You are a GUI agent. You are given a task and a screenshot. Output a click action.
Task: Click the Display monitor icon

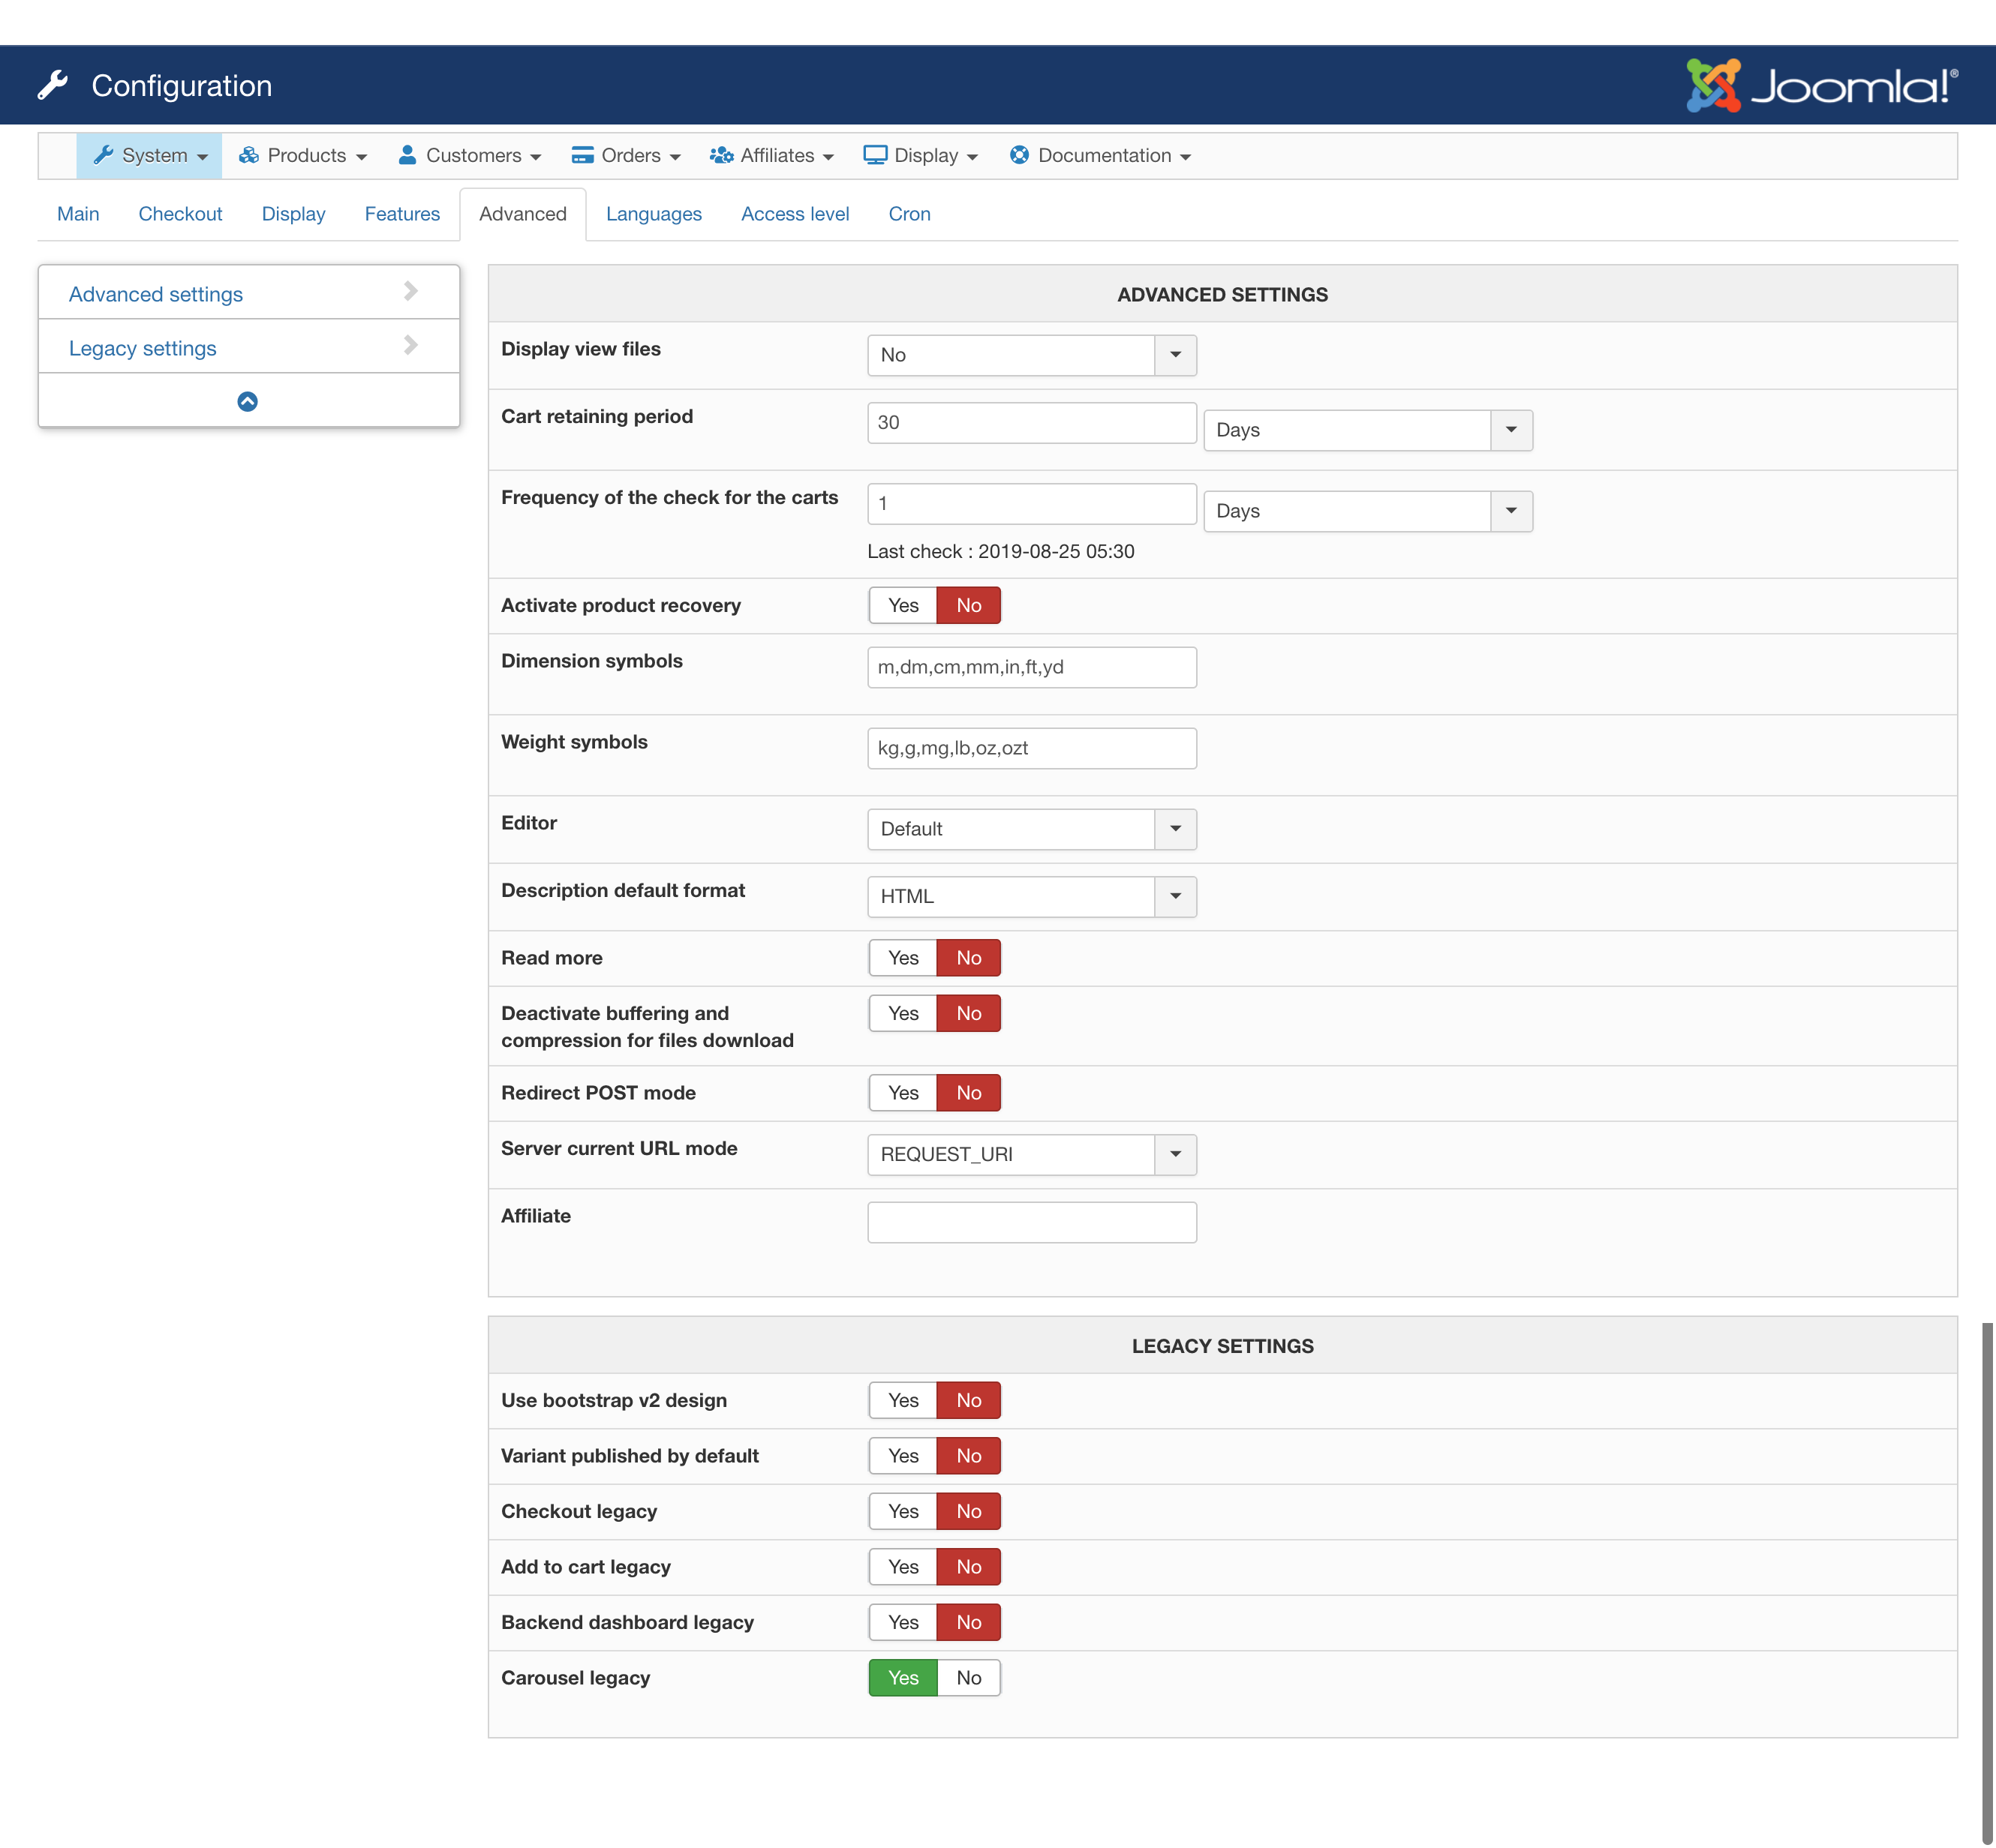pyautogui.click(x=876, y=155)
